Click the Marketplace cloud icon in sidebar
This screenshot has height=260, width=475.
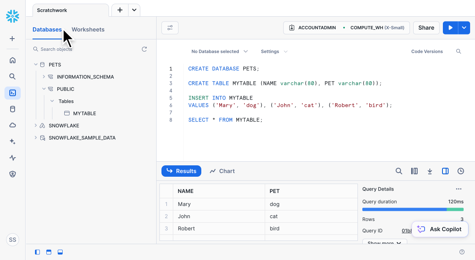point(12,125)
